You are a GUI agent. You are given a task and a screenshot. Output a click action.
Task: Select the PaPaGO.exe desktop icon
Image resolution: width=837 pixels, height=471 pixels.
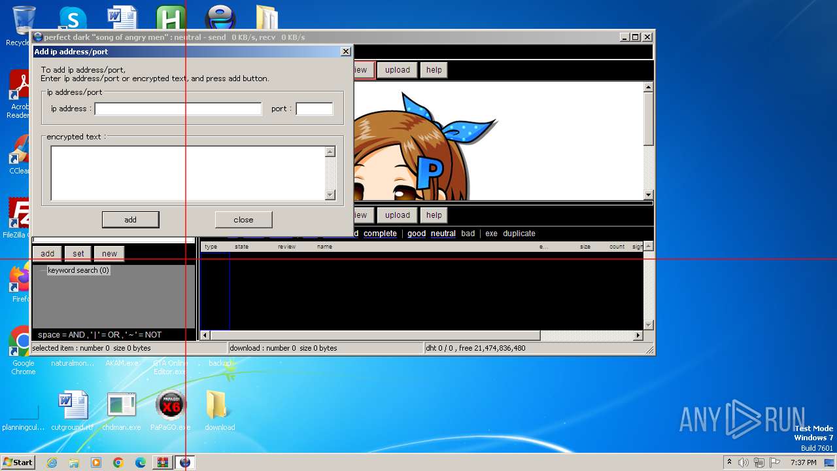171,411
